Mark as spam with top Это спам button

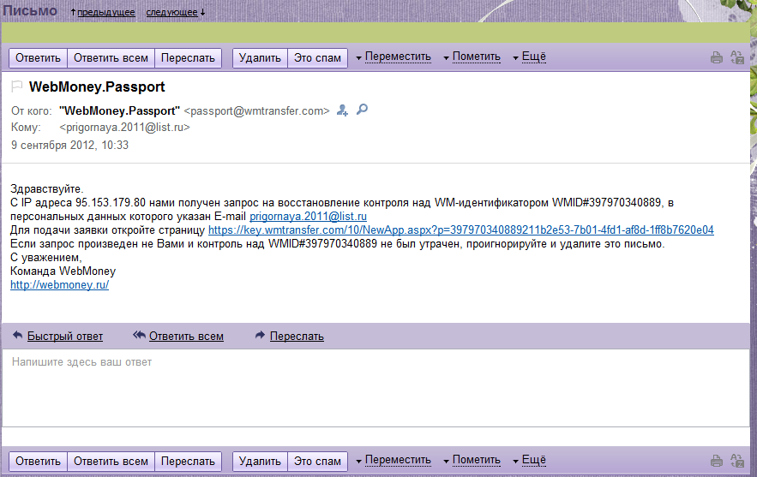coord(317,58)
